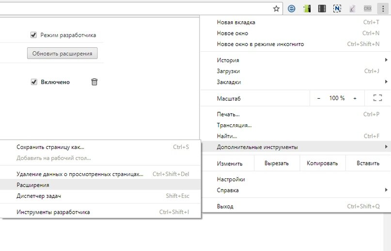Choose Новое окно menu item
The height and width of the screenshot is (251, 391).
pos(296,33)
